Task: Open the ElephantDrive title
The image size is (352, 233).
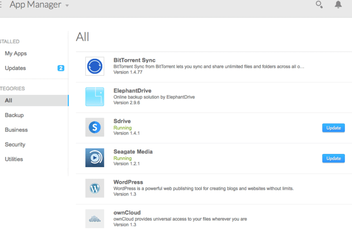Action: tap(132, 91)
